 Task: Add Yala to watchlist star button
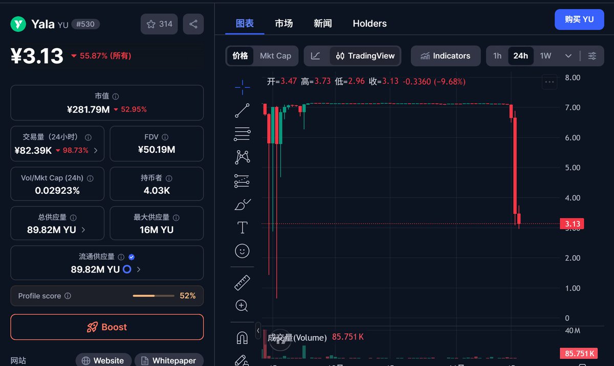159,24
